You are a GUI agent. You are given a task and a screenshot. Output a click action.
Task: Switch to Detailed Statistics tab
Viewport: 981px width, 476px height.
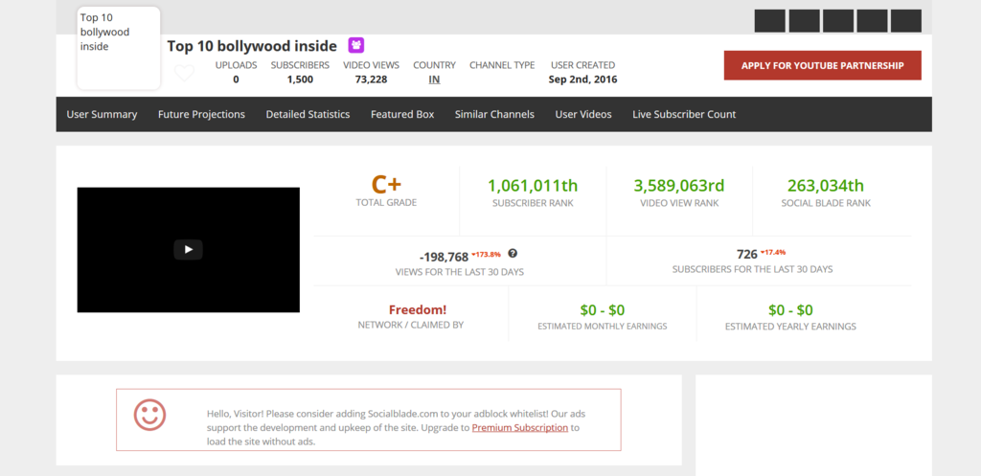tap(308, 115)
